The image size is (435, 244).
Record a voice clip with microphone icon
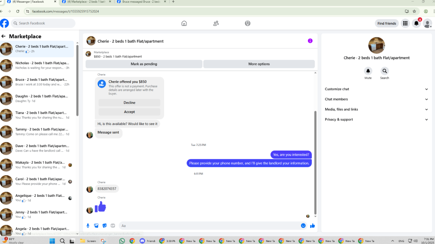click(x=88, y=226)
